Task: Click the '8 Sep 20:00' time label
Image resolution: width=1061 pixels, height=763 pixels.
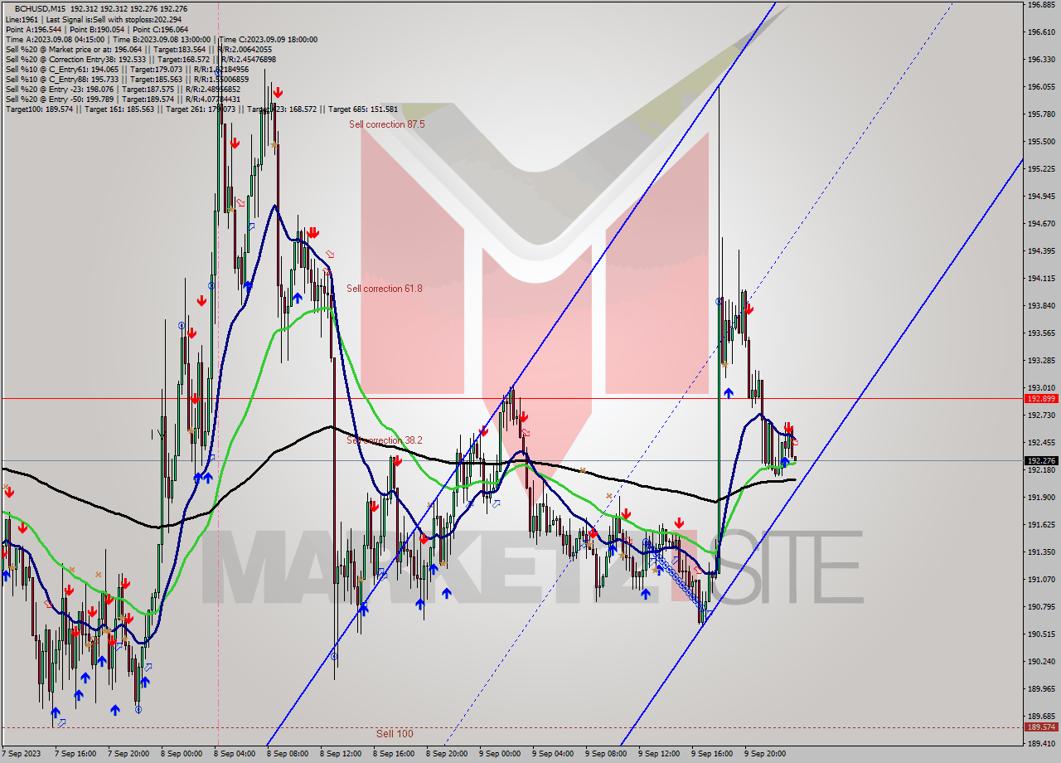Action: pyautogui.click(x=448, y=755)
